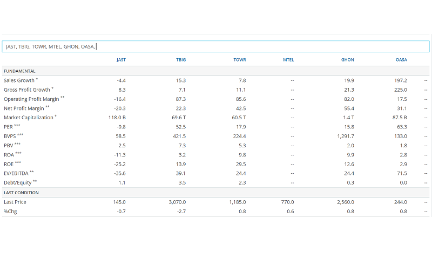Open the TBIG column header link

tap(181, 60)
